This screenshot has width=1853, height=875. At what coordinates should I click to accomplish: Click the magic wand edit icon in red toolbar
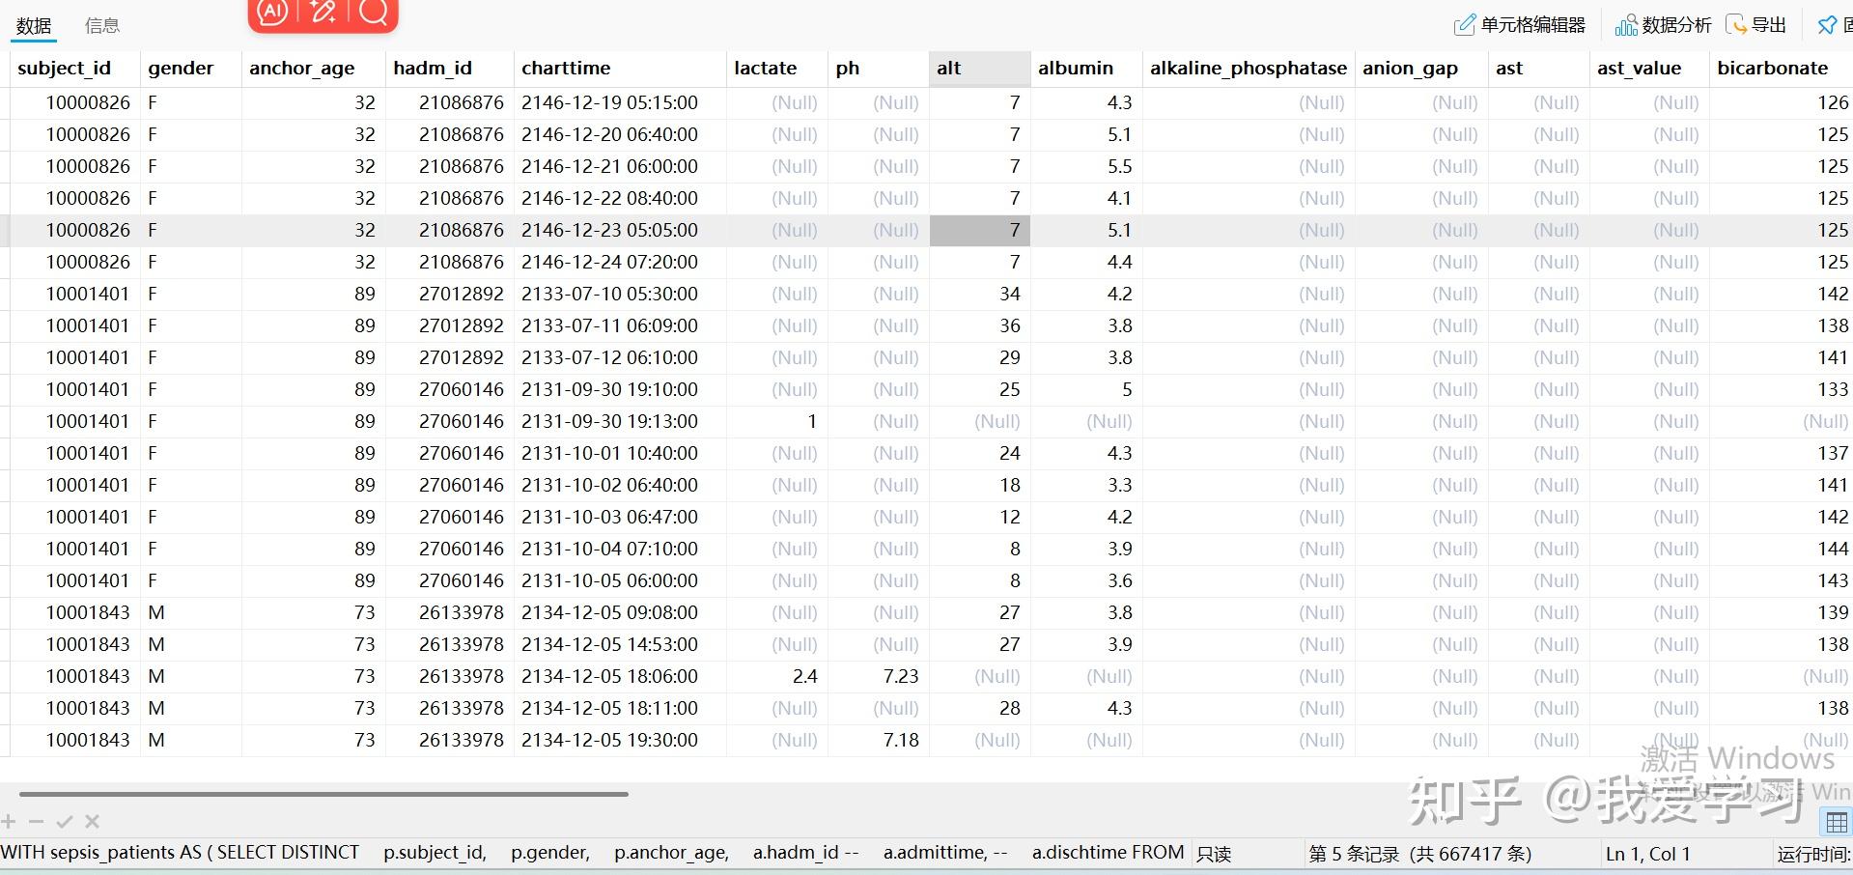323,12
